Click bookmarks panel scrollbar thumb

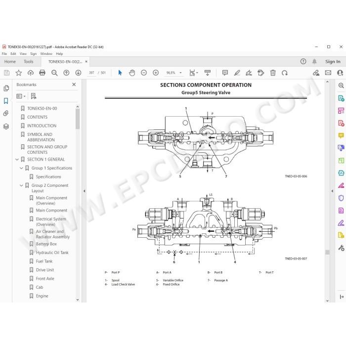[x=78, y=119]
